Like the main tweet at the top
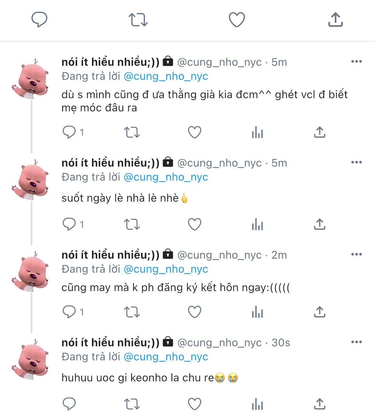 237,20
